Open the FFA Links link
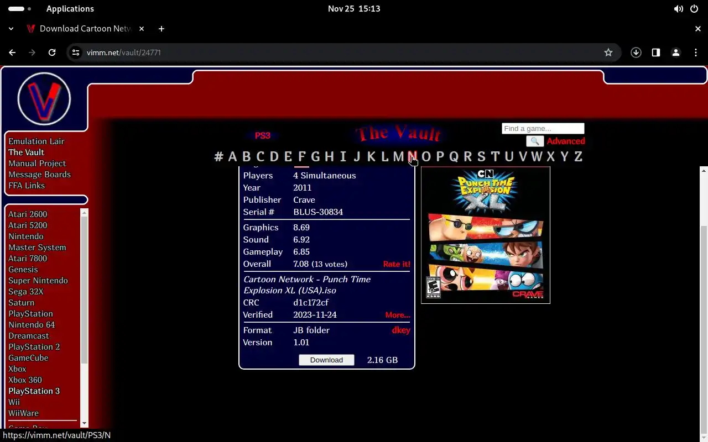Image resolution: width=708 pixels, height=442 pixels. point(27,186)
